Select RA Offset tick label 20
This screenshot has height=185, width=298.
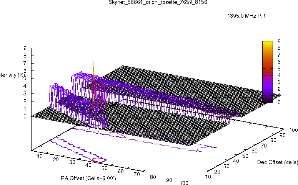click(56, 159)
